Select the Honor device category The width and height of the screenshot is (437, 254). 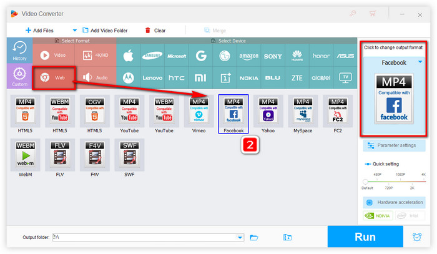point(321,56)
